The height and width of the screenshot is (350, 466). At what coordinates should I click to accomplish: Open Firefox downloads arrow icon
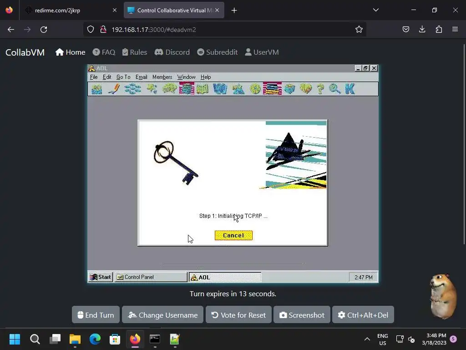(x=422, y=30)
